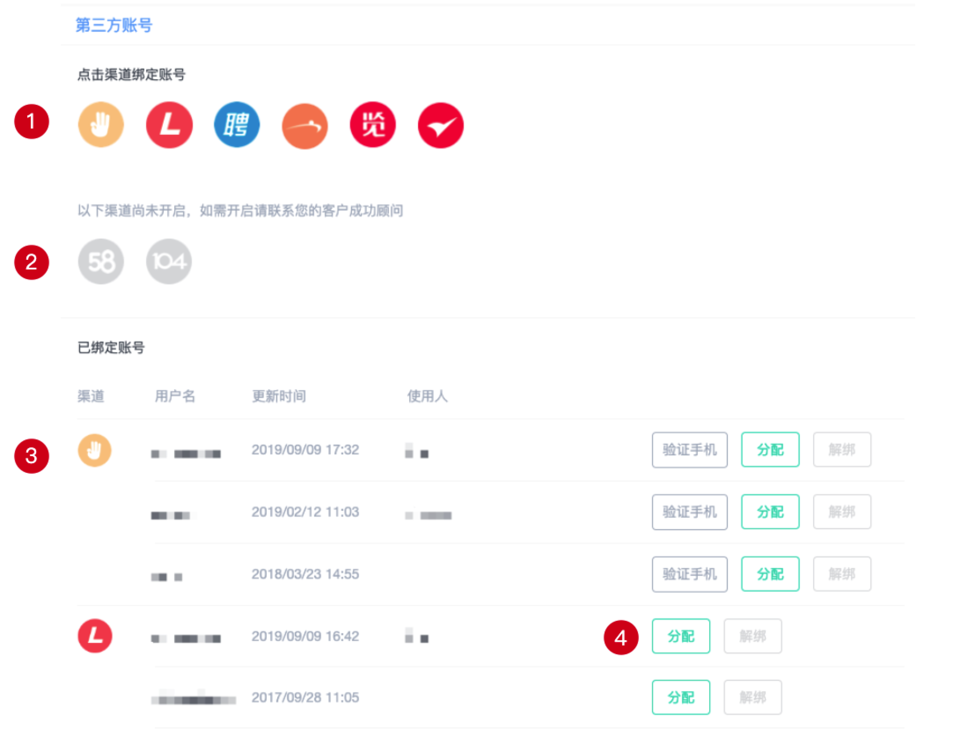Click the timestamp 2019/02/12 11:03
The height and width of the screenshot is (730, 953).
(x=305, y=512)
